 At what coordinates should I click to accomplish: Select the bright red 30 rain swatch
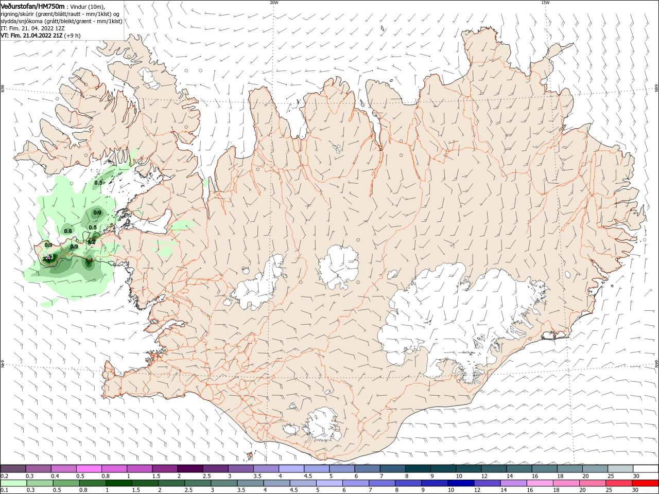click(x=645, y=483)
